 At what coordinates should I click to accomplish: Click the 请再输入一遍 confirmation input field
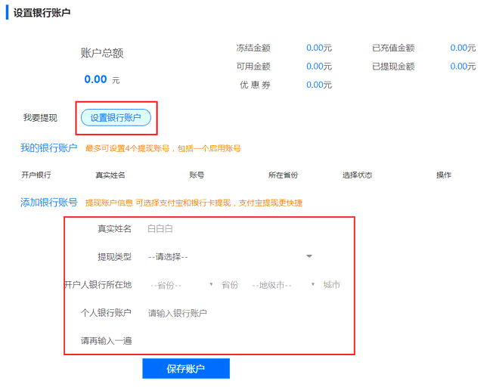tap(227, 341)
